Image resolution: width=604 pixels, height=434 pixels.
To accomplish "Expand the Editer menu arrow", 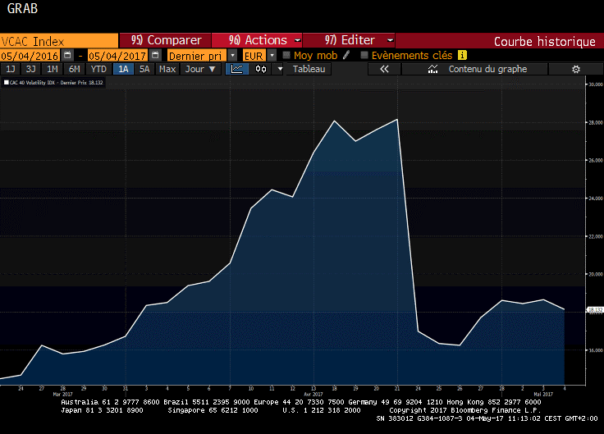I will (390, 40).
